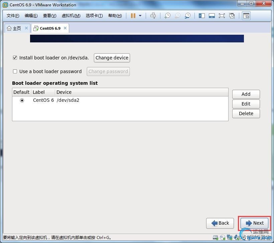Image resolution: width=274 pixels, height=243 pixels.
Task: Select the /dev/sda2 device cell
Action: (68, 100)
